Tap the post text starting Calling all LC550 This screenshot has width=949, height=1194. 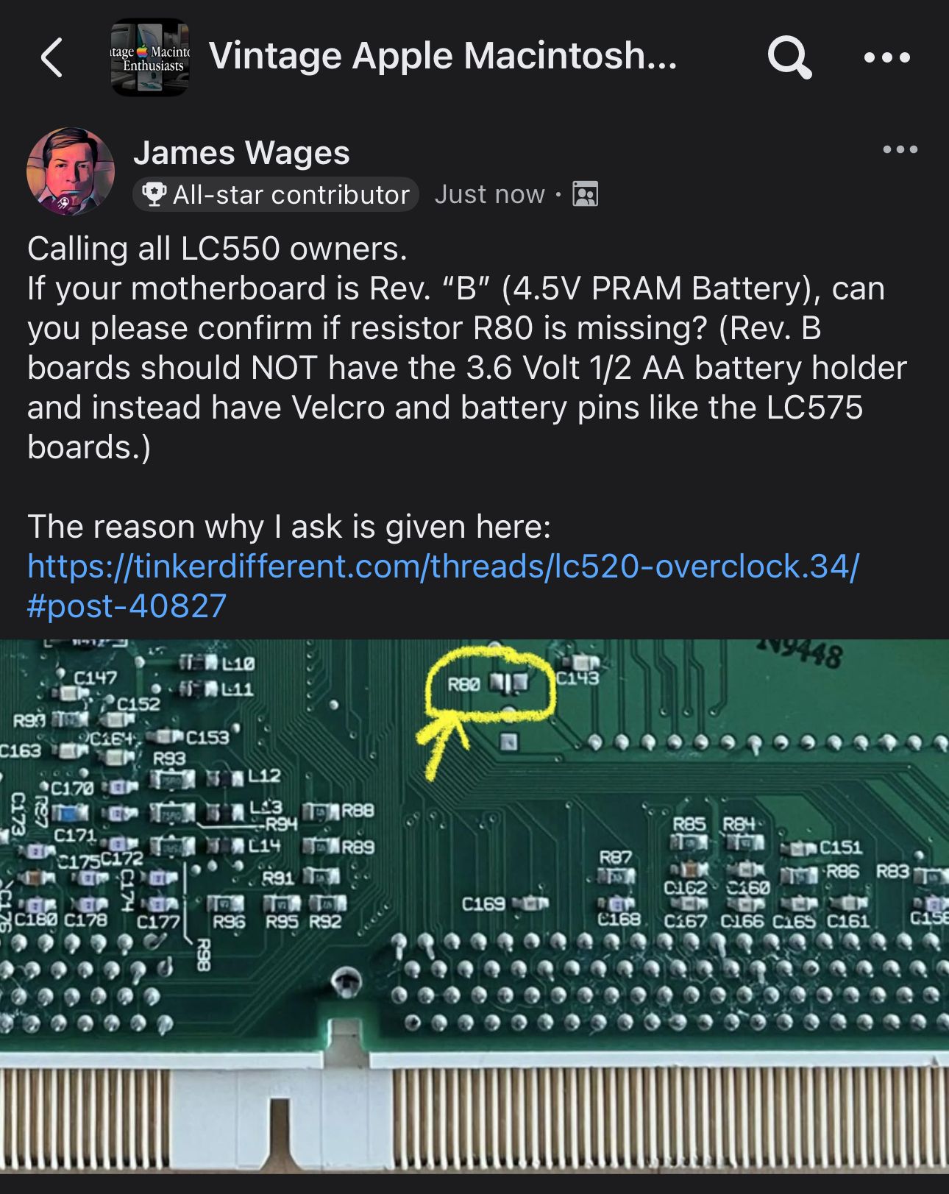tap(467, 347)
